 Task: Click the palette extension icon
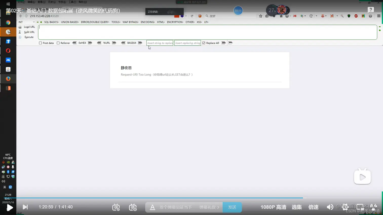pyautogui.click(x=311, y=16)
